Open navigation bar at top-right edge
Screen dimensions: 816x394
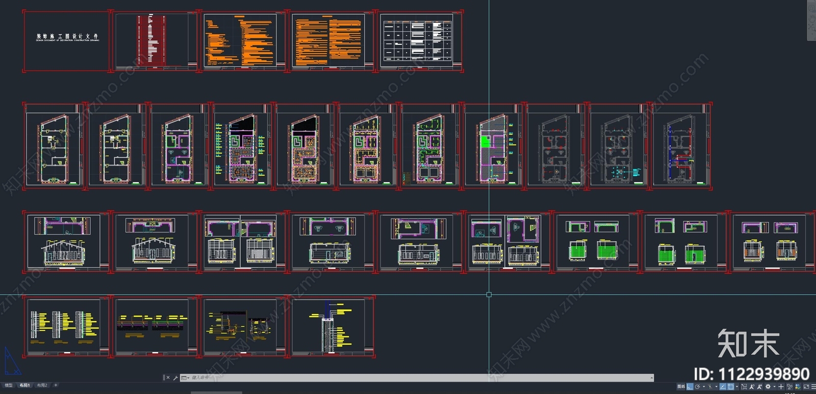[811, 20]
